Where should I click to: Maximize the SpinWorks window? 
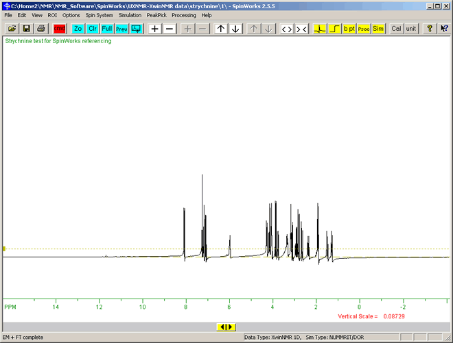click(437, 6)
